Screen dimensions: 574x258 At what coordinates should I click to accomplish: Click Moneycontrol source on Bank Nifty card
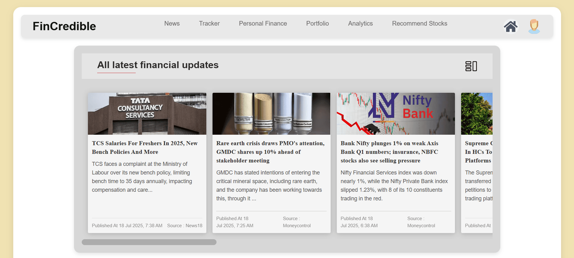(421, 222)
